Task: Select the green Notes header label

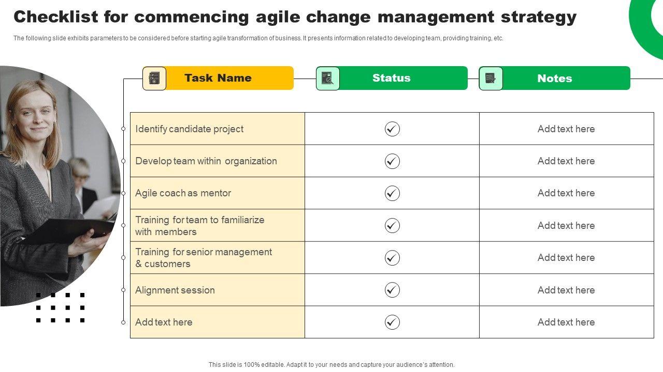Action: [555, 79]
